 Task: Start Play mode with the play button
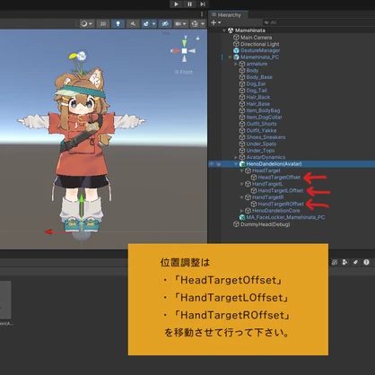[176, 4]
